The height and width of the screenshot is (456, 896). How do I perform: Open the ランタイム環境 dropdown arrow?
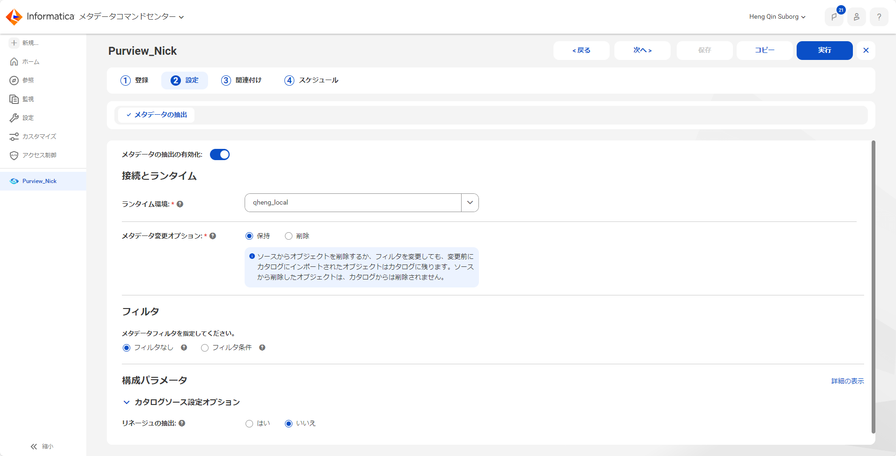point(470,203)
